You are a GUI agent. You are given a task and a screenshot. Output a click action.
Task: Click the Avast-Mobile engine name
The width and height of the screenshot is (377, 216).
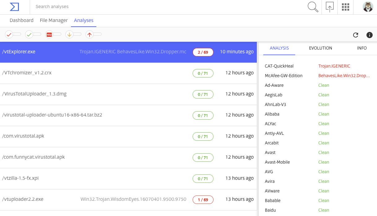(277, 162)
